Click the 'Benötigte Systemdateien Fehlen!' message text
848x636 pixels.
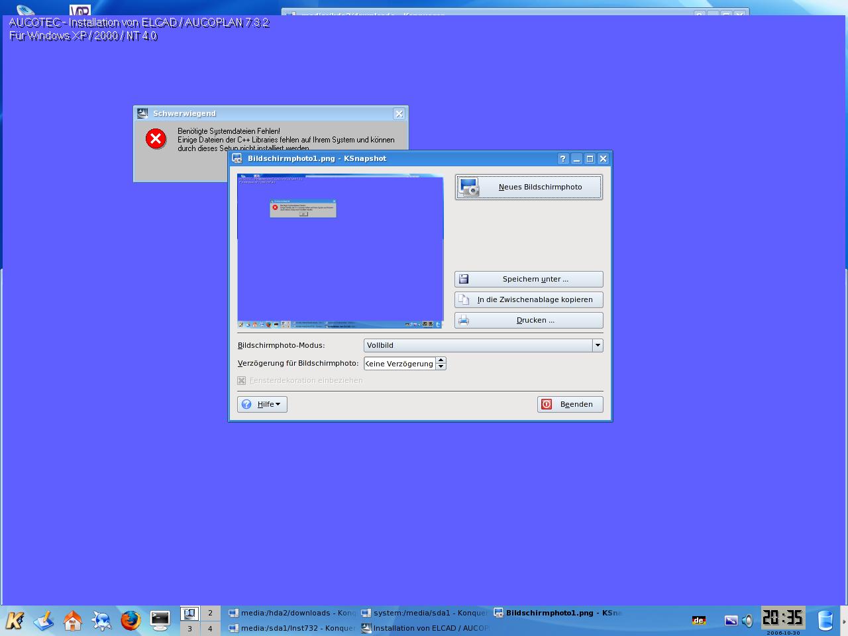coord(229,131)
